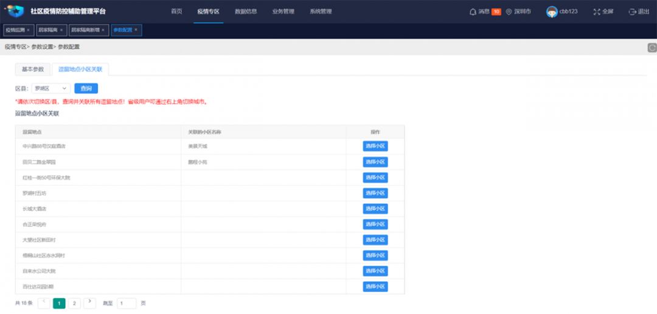Click 选择小区 for the 罗湖村五坊 row
This screenshot has width=657, height=314.
375,194
